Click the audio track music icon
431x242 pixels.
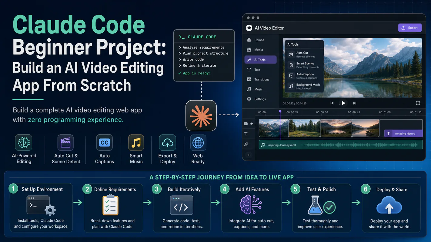[246, 144]
